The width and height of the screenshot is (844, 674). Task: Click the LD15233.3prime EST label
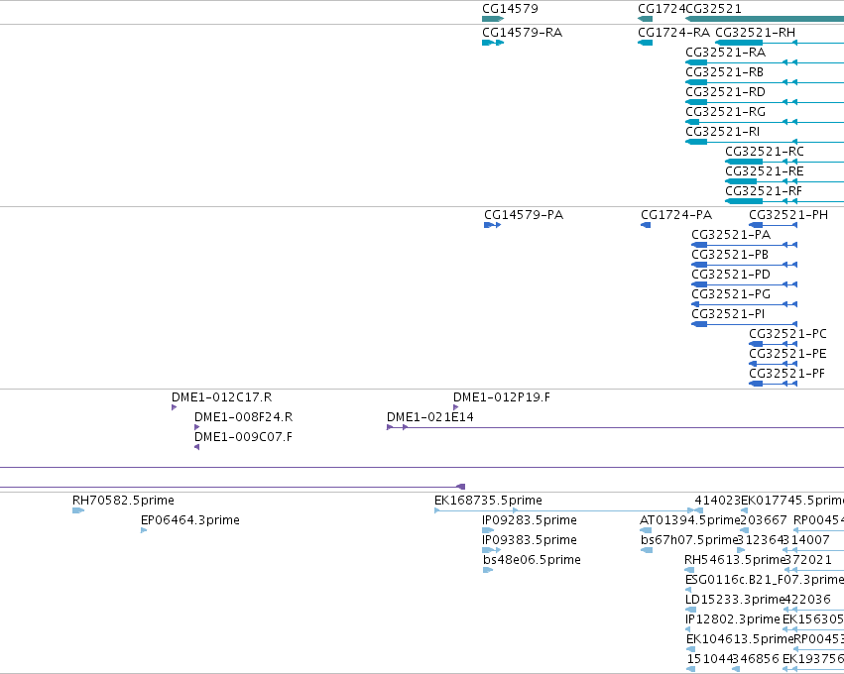(x=735, y=600)
